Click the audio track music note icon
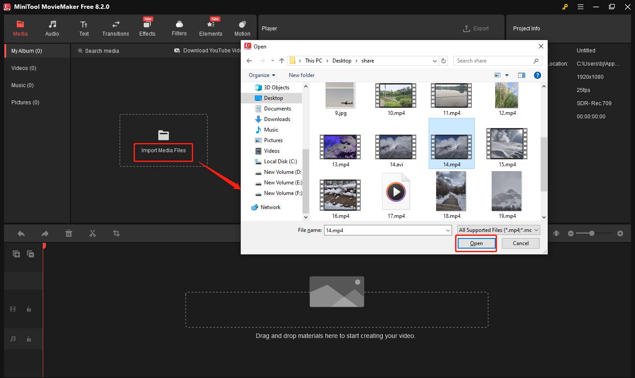This screenshot has height=378, width=635. tap(13, 339)
